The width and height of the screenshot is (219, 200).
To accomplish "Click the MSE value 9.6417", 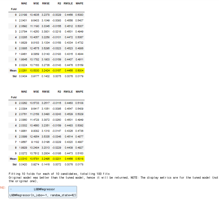I will [35, 109].
